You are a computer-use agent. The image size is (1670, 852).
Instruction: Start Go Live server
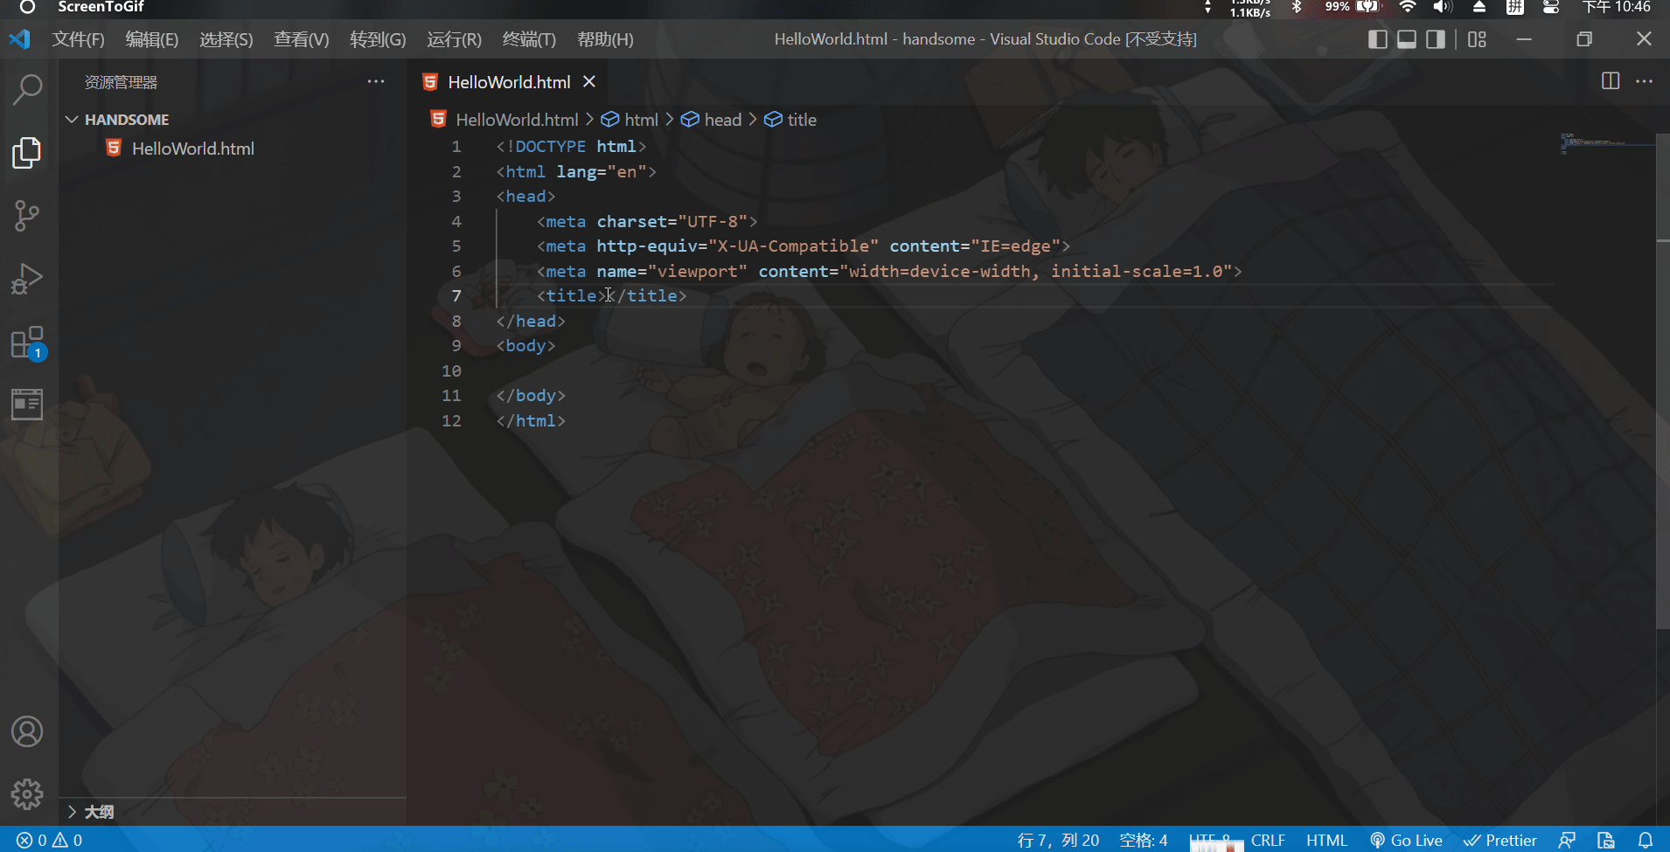click(x=1406, y=840)
